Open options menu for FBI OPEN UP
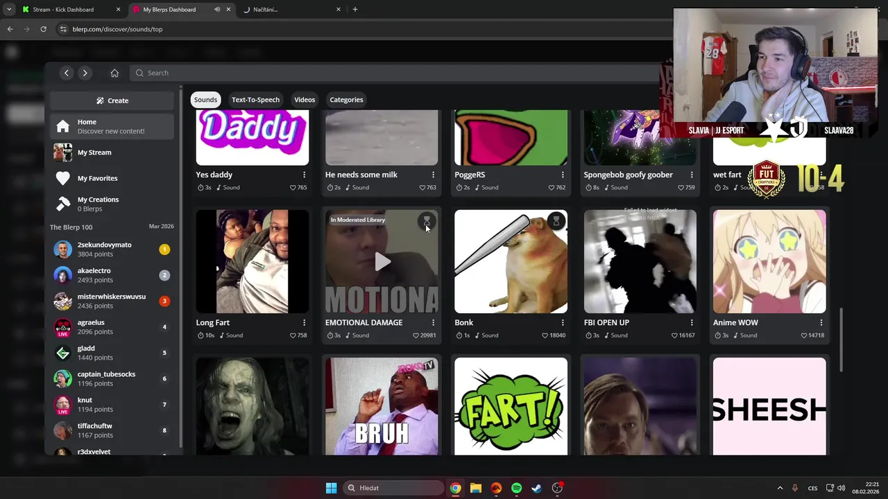Viewport: 888px width, 499px height. pyautogui.click(x=692, y=322)
